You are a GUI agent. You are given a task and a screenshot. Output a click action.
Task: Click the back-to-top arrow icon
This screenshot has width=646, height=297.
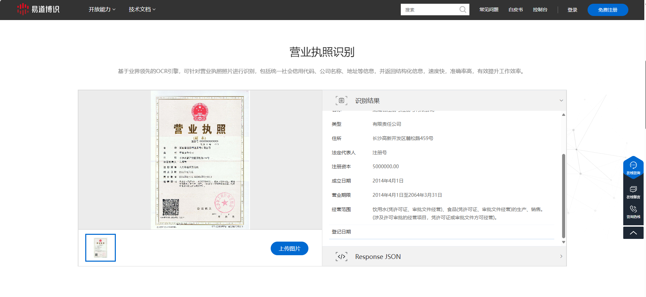click(x=633, y=233)
